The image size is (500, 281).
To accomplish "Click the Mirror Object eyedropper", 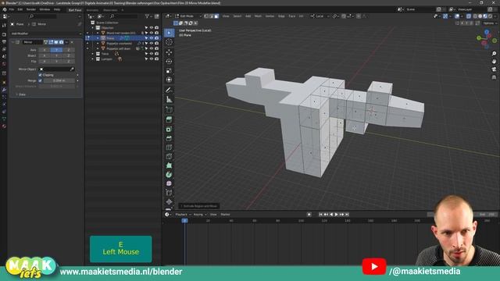I will (x=72, y=69).
